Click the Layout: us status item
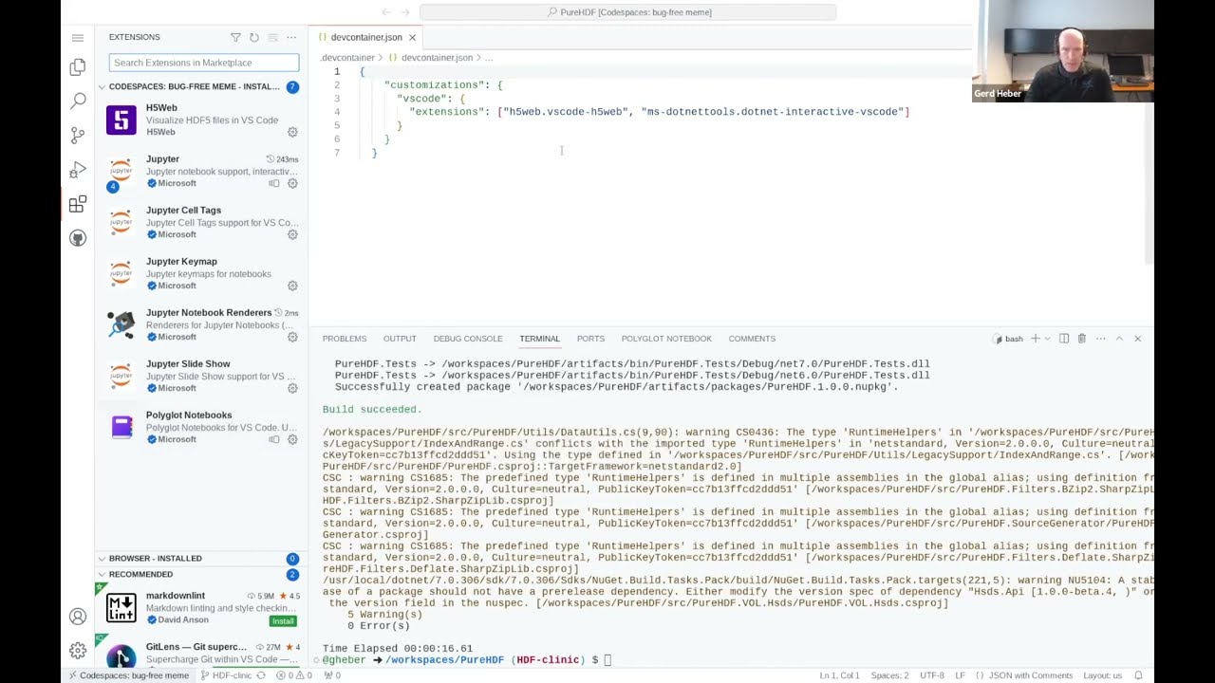This screenshot has width=1215, height=683. (1102, 675)
